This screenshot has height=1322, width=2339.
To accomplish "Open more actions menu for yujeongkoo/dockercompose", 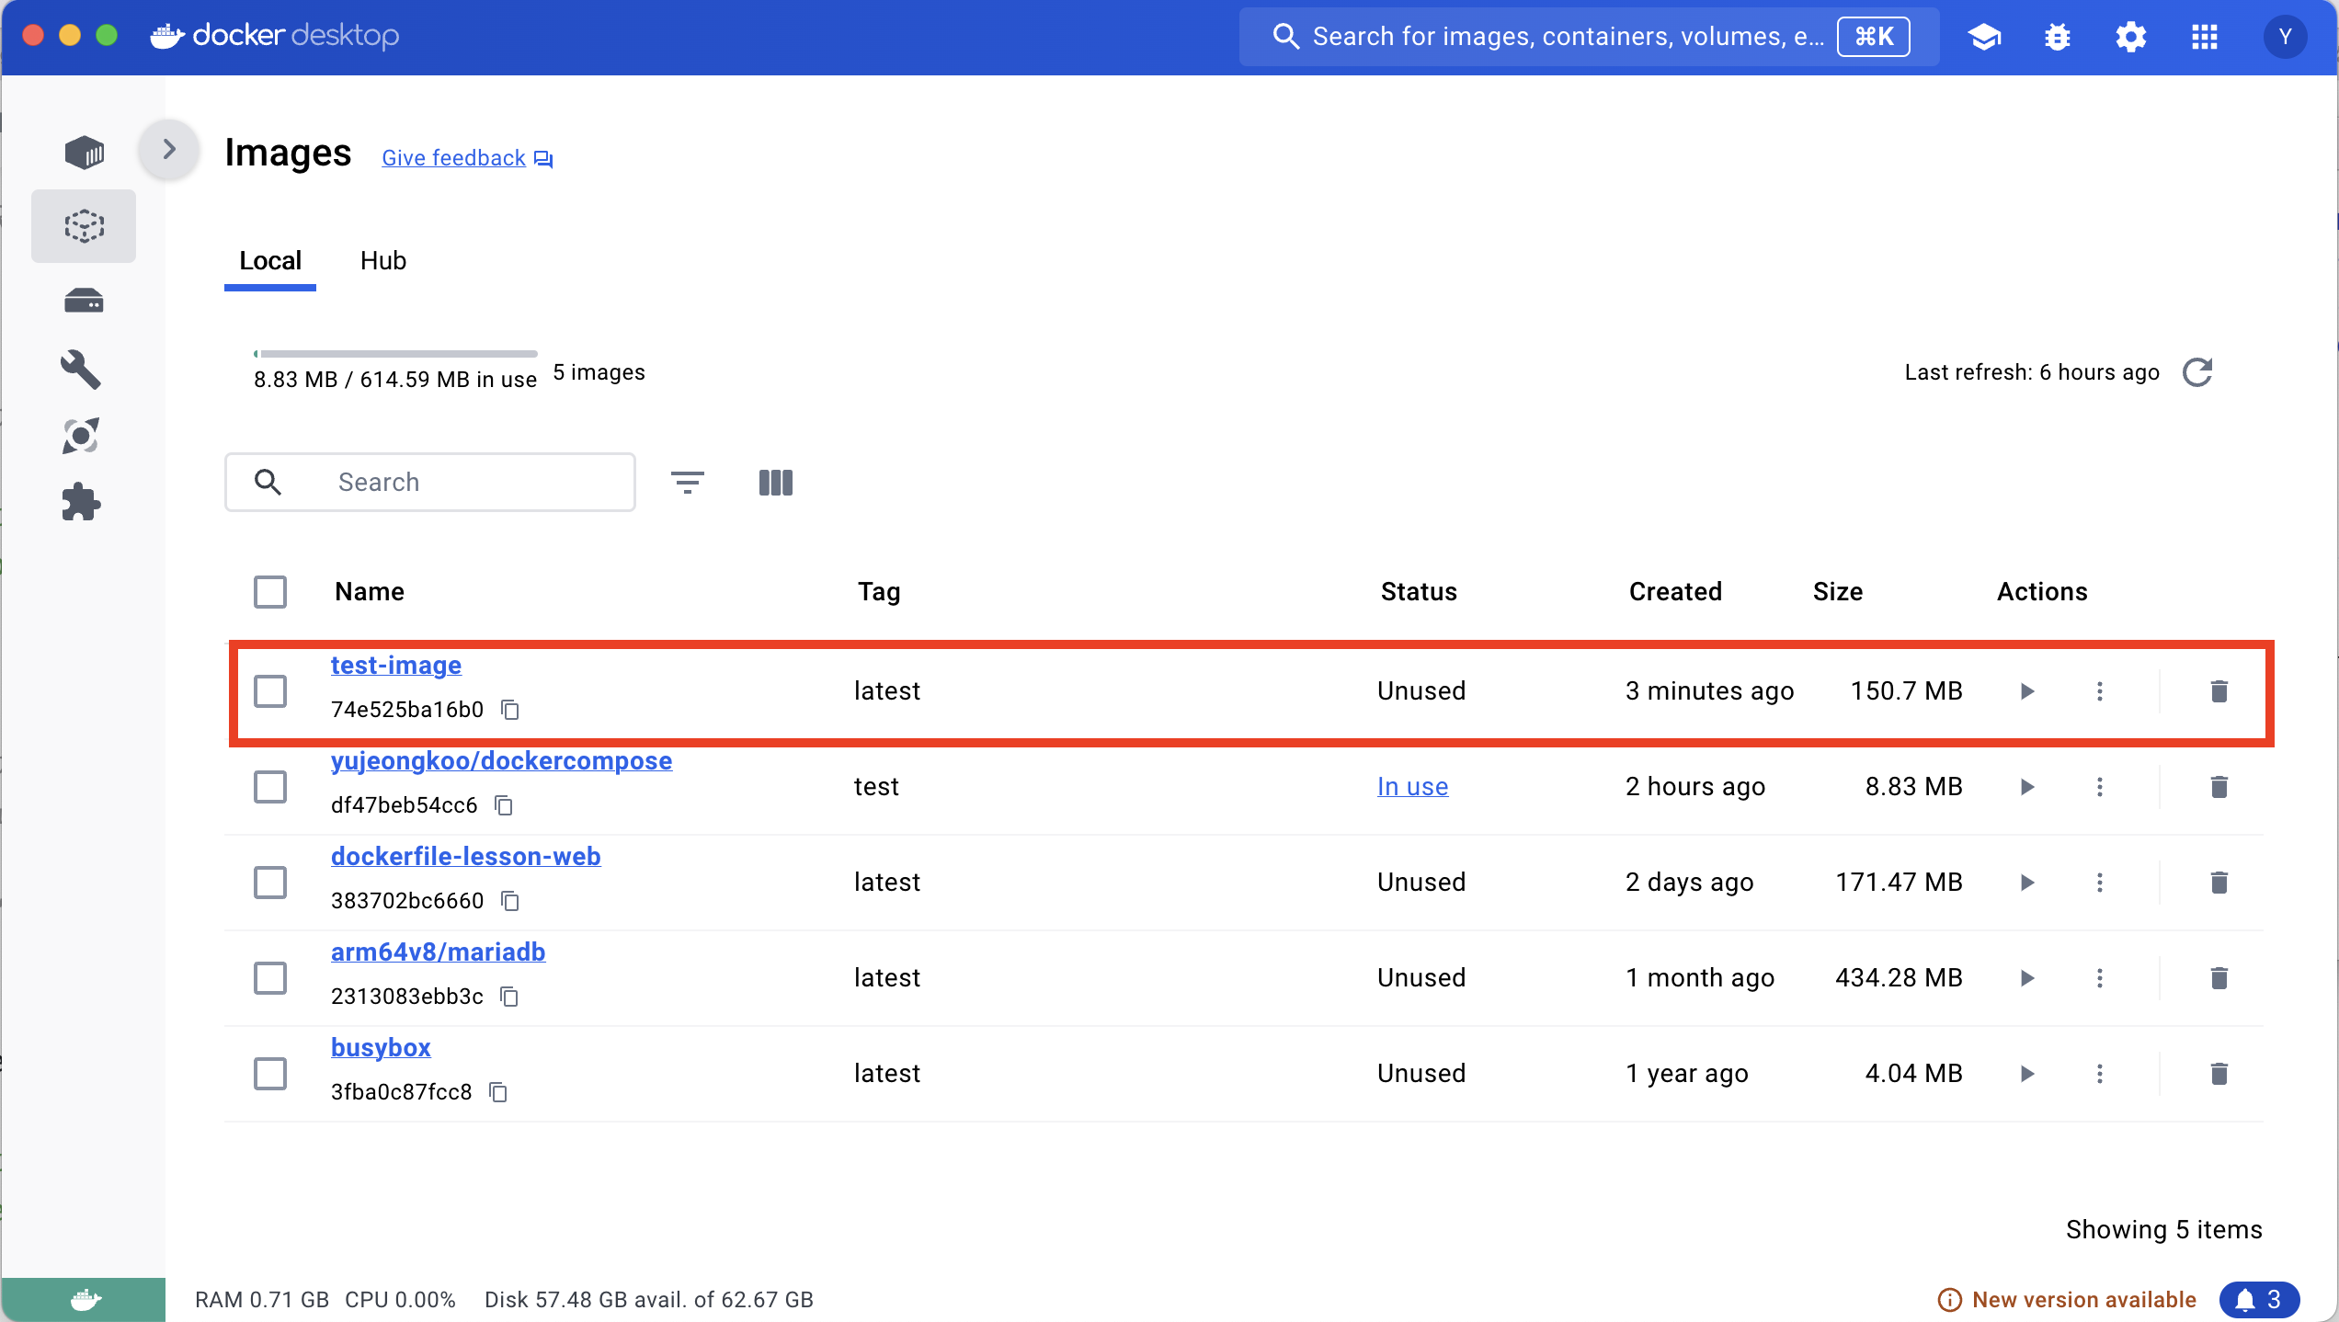I will click(x=2099, y=786).
